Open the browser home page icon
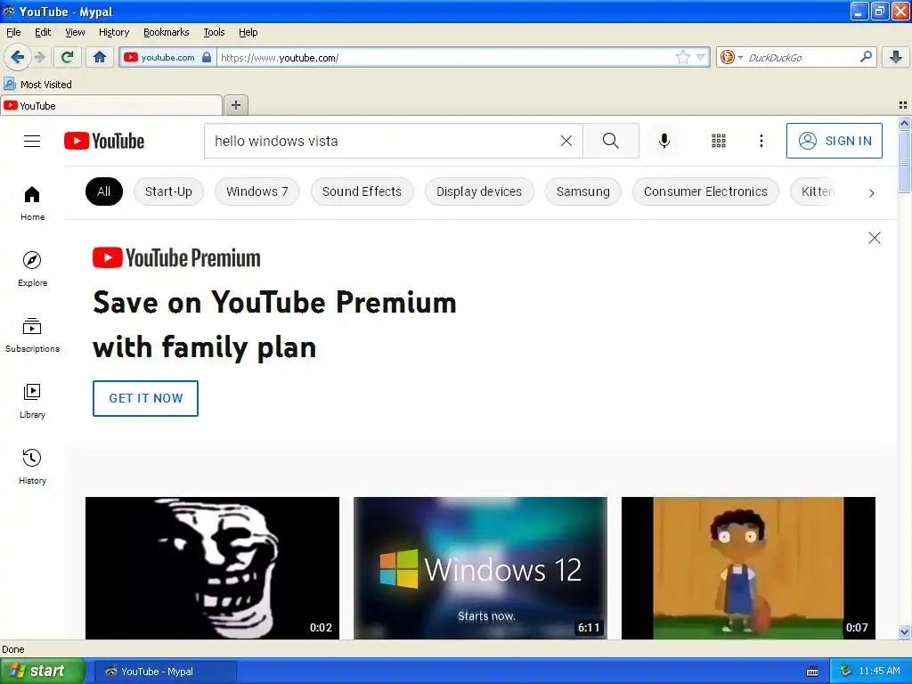Viewport: 912px width, 684px height. click(100, 57)
